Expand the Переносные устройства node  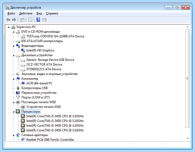point(13,93)
